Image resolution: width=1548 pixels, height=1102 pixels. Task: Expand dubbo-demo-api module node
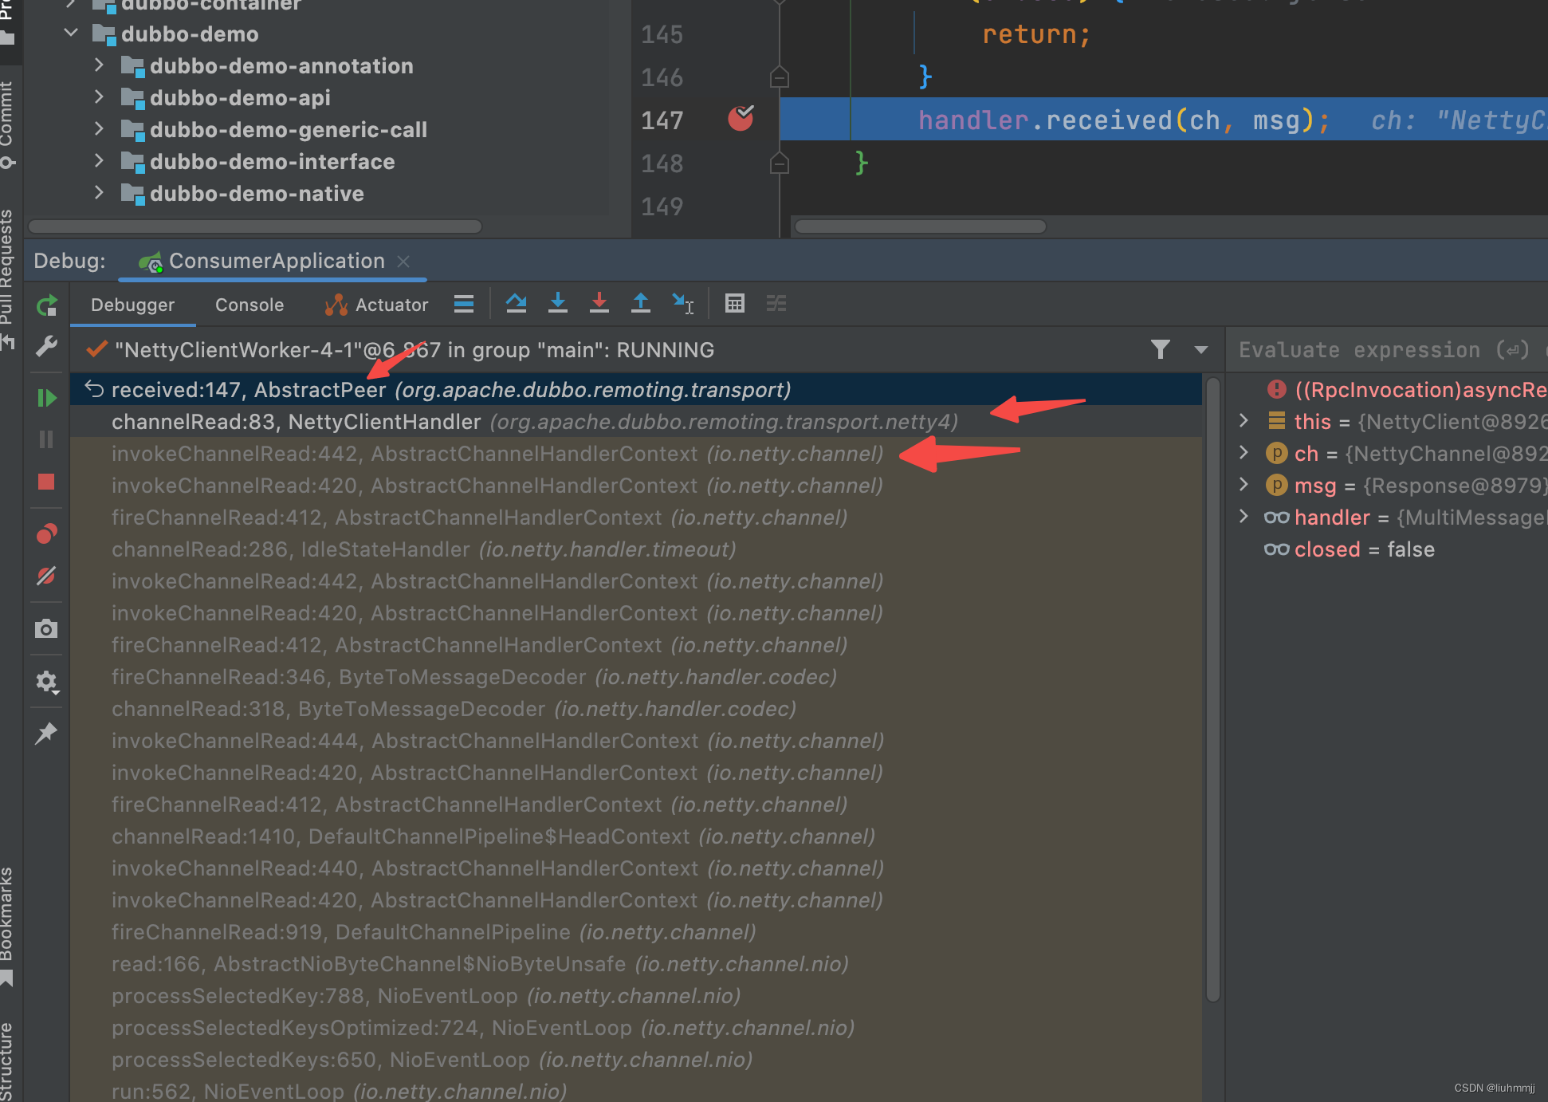click(99, 97)
